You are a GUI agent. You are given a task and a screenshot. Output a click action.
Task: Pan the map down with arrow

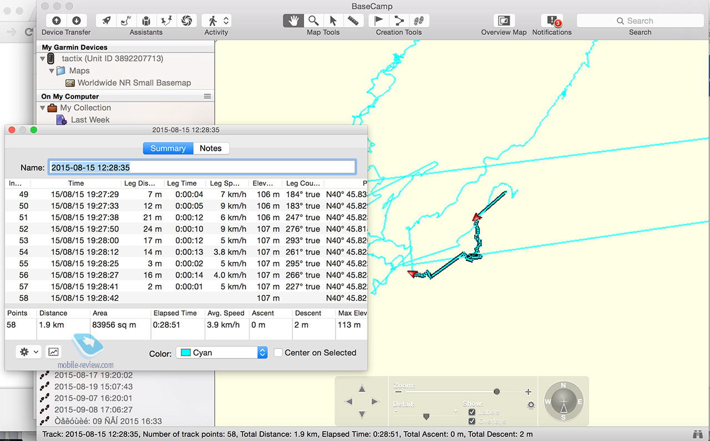362,414
